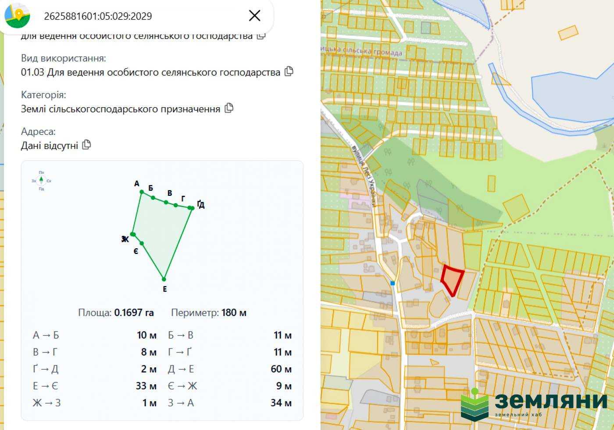
Task: Copy the Адреса value
Action: [x=86, y=145]
